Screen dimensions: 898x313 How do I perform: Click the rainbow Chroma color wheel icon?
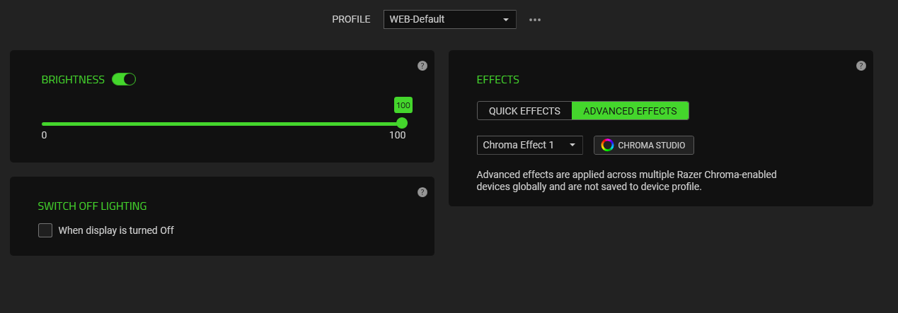[607, 146]
